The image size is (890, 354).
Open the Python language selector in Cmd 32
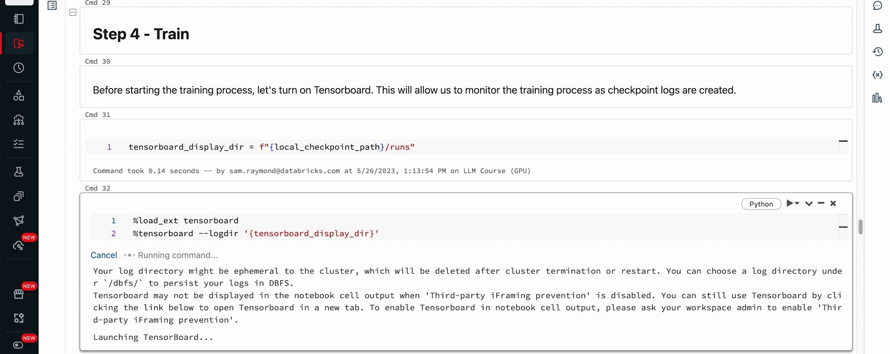click(x=761, y=204)
